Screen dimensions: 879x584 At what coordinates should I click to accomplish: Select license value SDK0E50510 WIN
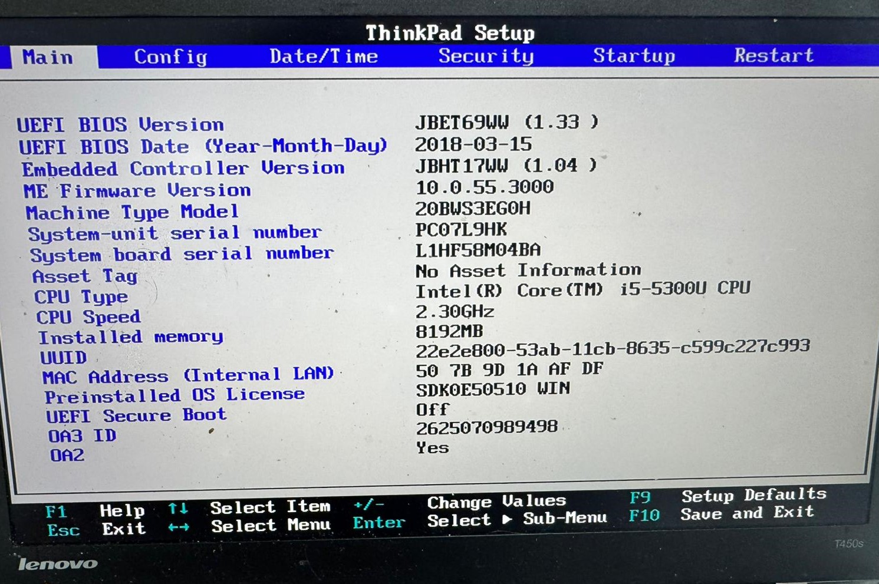point(493,390)
